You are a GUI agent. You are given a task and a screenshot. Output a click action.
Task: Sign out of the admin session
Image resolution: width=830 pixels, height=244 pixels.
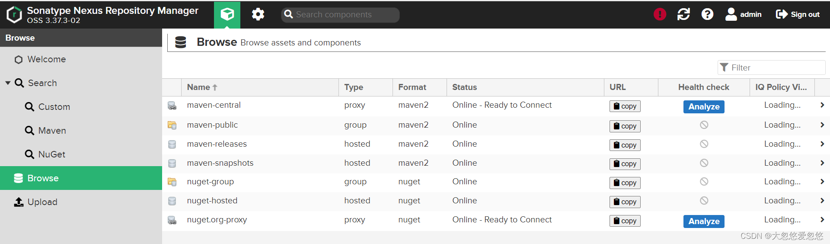pos(798,14)
